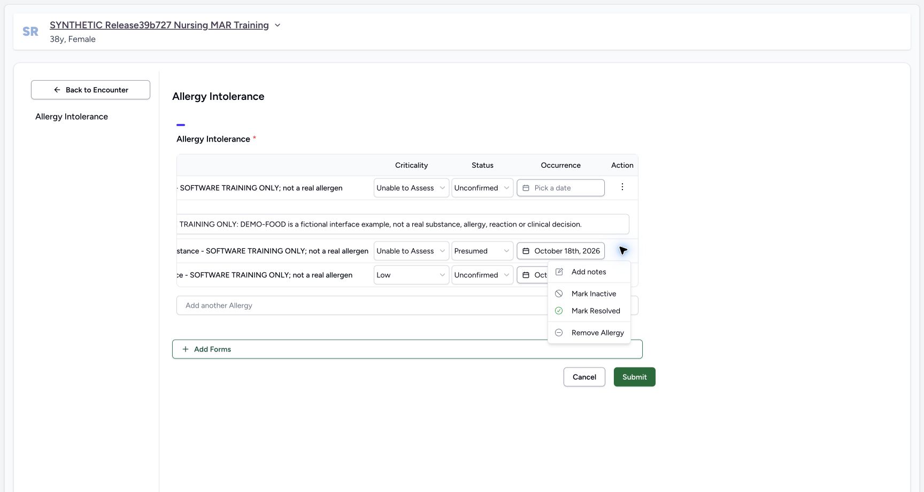Click the green check icon beside Mark Resolved
This screenshot has width=924, height=492.
[559, 311]
